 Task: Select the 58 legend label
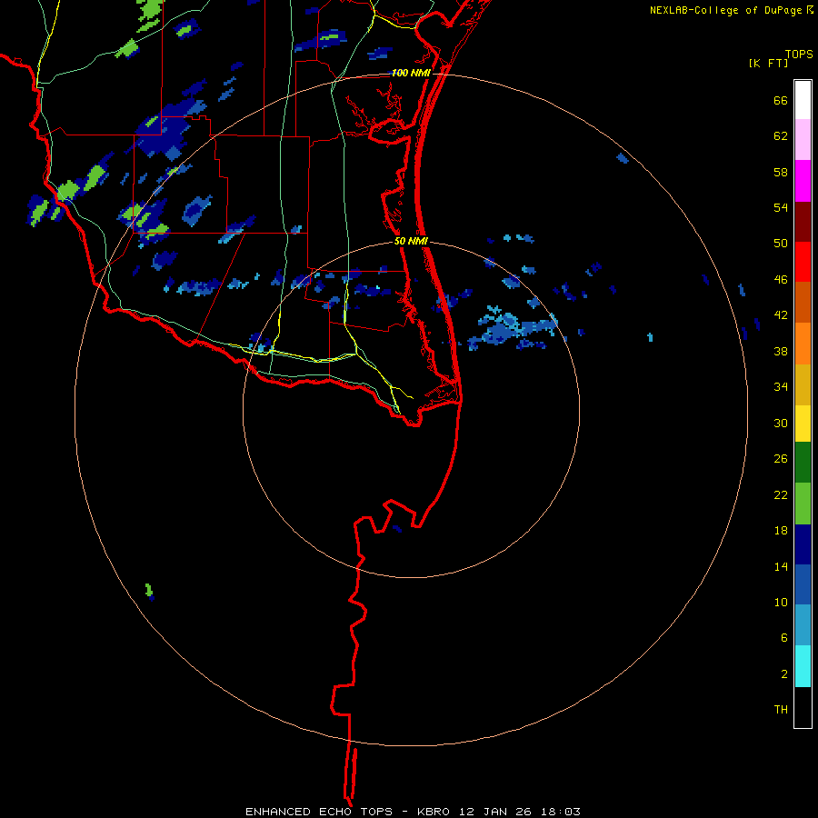coord(781,172)
